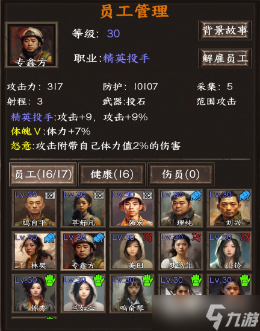Screen dimensions: 260x331
Task: Click the checkered class icon on 鸣自平's card
Action: click(x=49, y=195)
